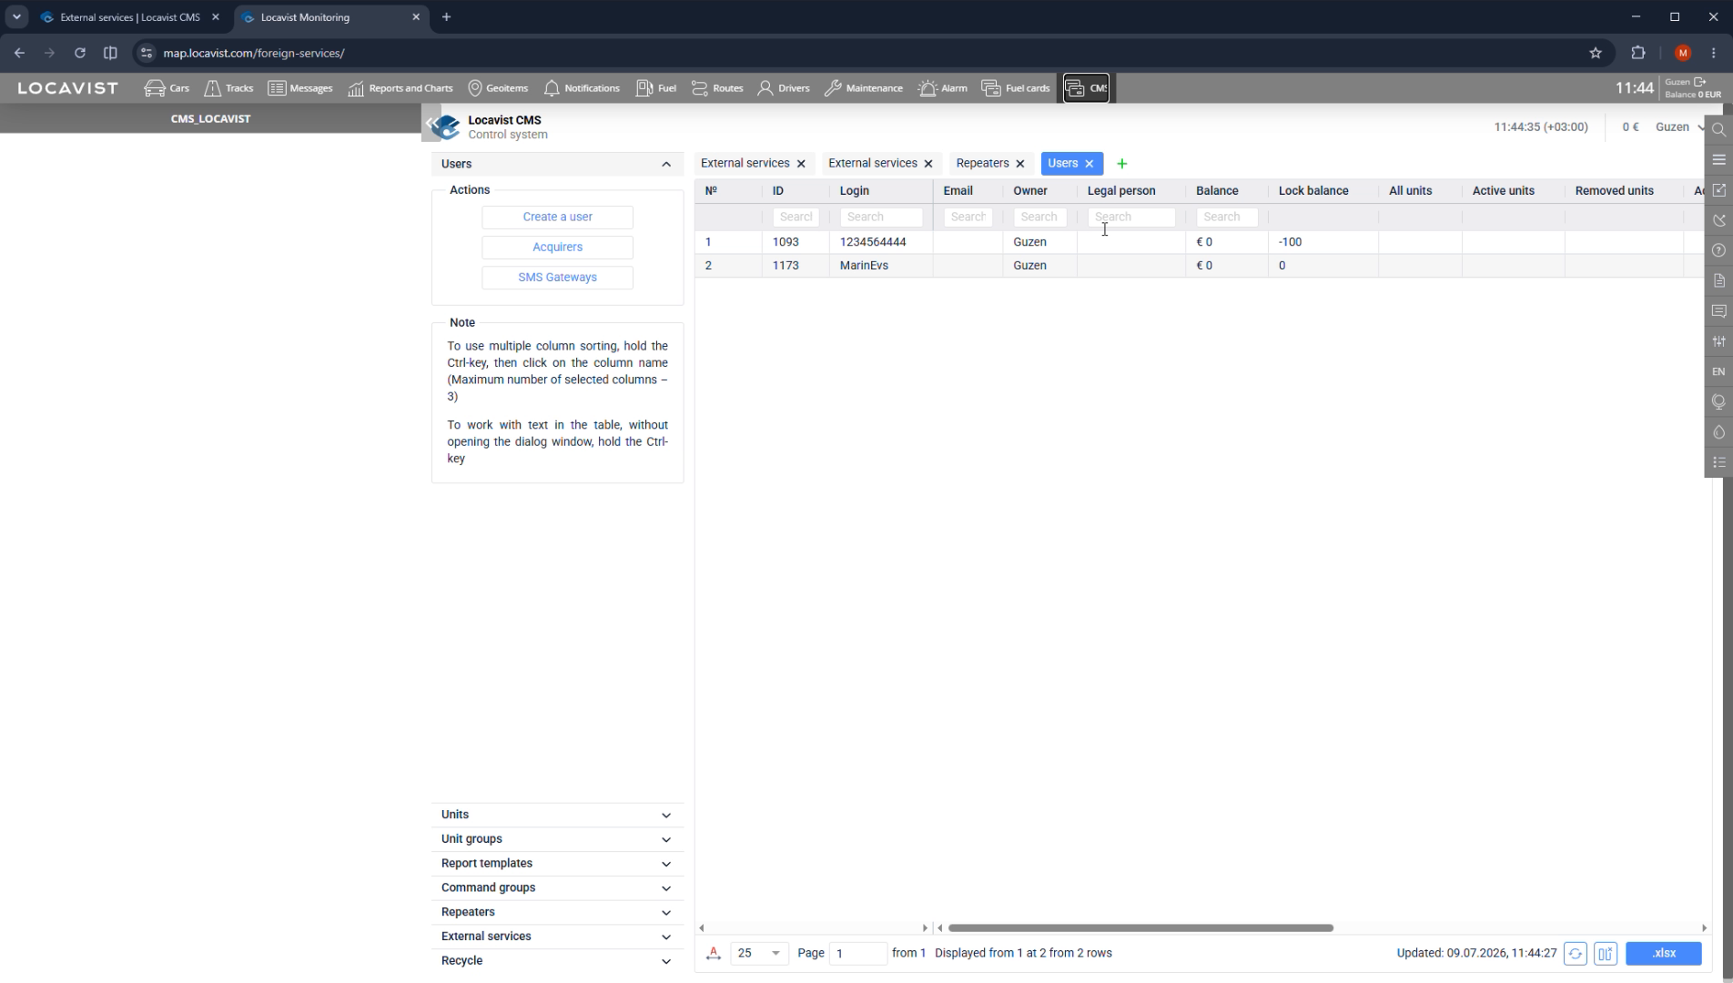Open the Fuel cards section
1733x983 pixels.
point(1015,88)
